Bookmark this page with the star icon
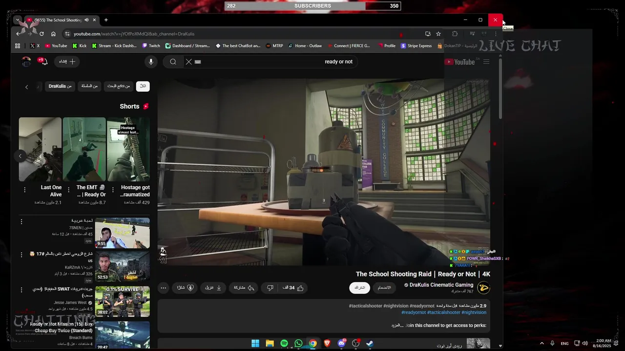This screenshot has height=351, width=625. tap(438, 34)
